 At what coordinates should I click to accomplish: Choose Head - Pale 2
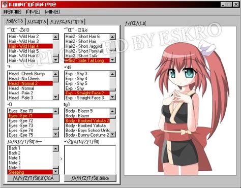(31, 93)
